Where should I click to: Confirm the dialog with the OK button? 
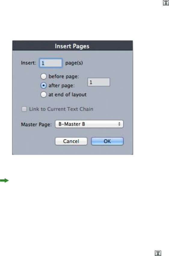pyautogui.click(x=107, y=141)
